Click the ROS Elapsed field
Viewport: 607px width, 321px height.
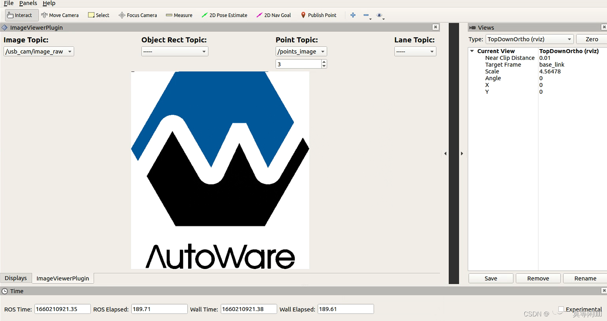[x=159, y=309]
